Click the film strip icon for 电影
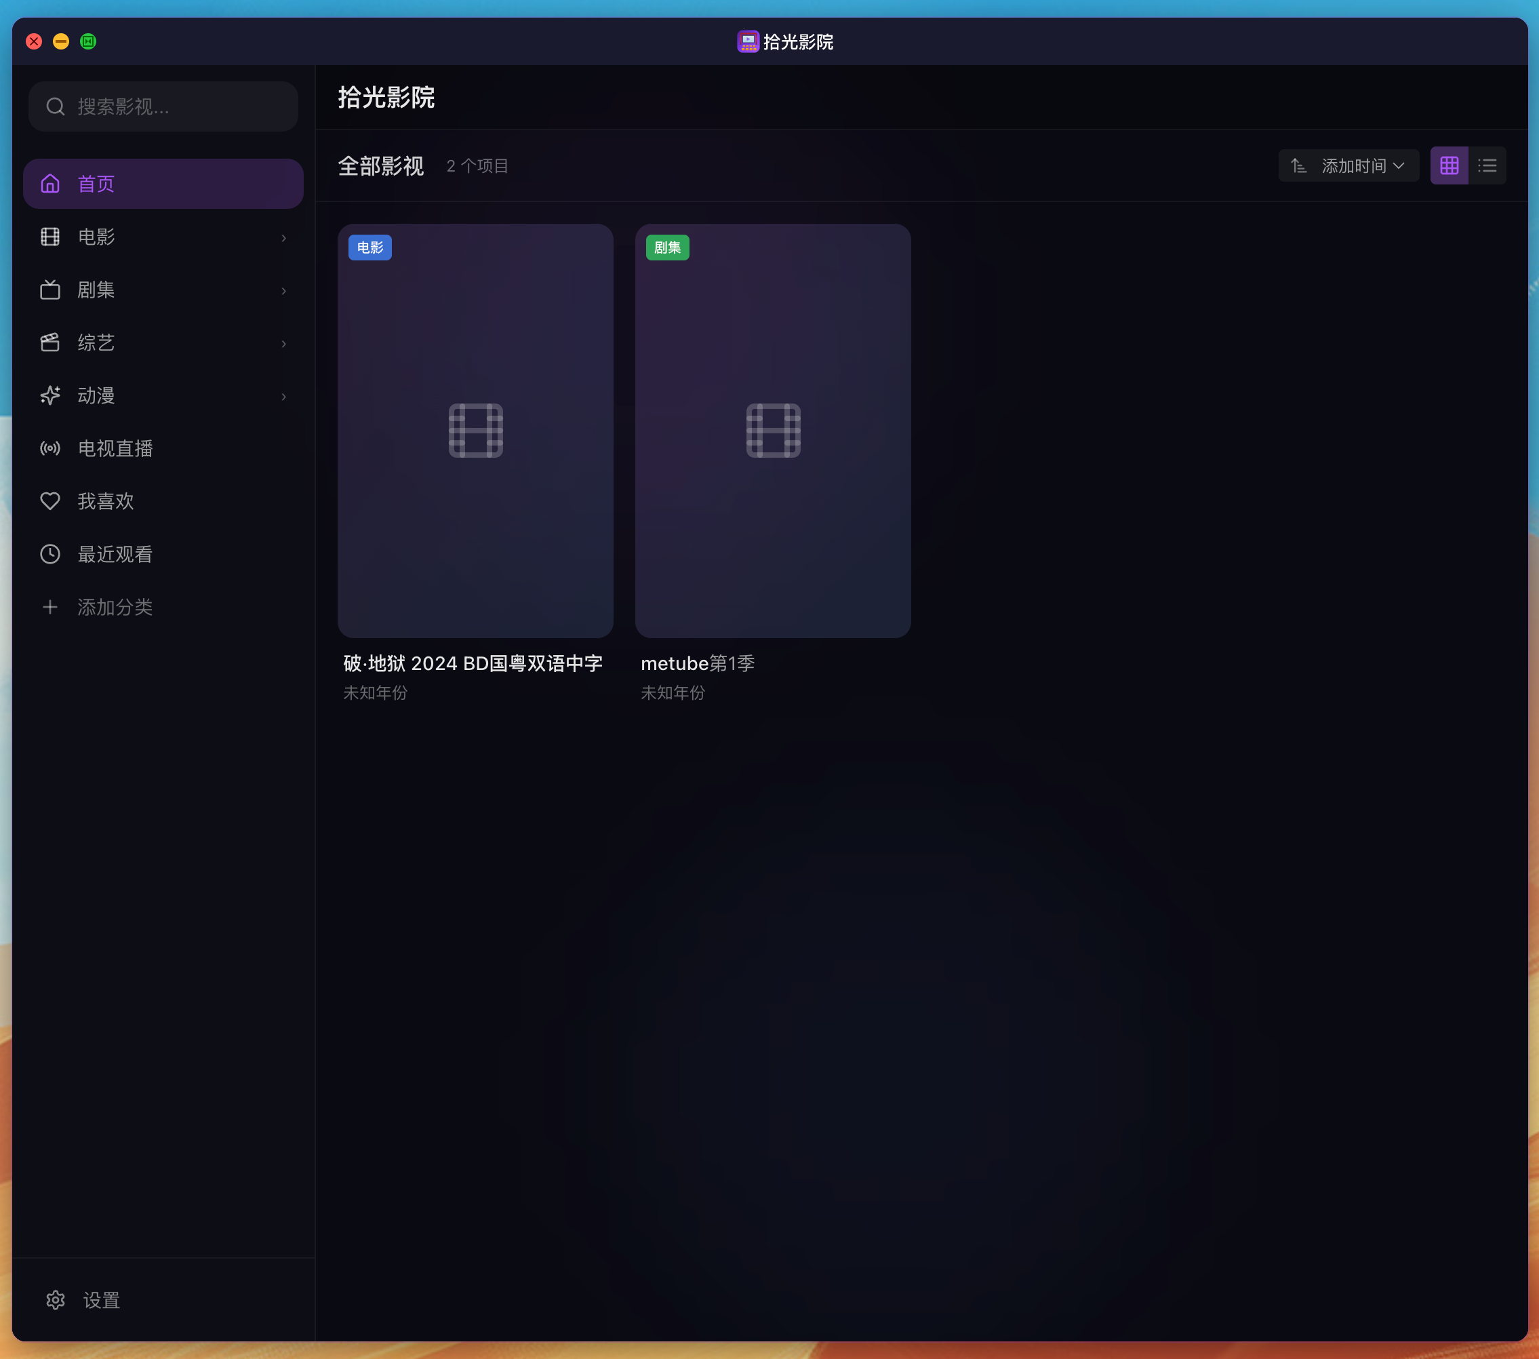1539x1359 pixels. (49, 237)
